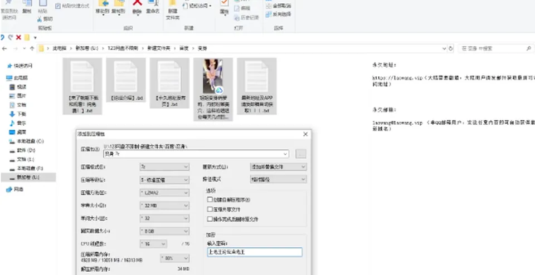
Task: Click the History icon in Open group
Action: tap(237, 17)
